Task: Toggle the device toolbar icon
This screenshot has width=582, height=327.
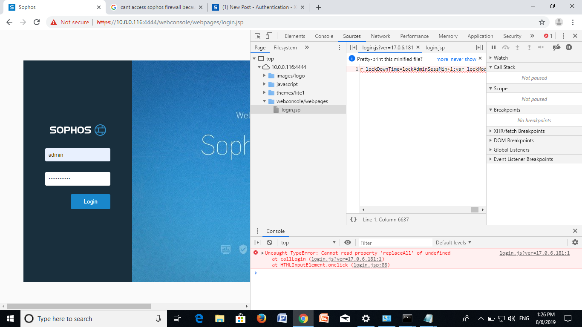Action: [269, 36]
